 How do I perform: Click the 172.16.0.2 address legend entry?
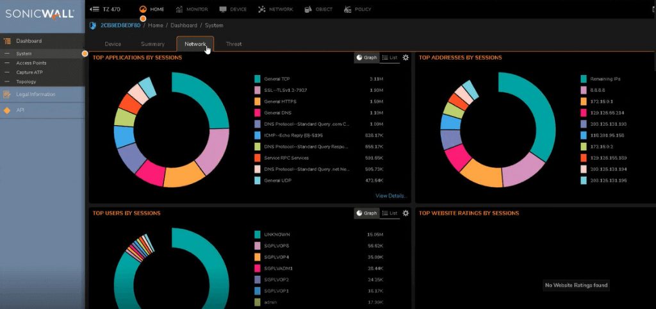(x=602, y=147)
